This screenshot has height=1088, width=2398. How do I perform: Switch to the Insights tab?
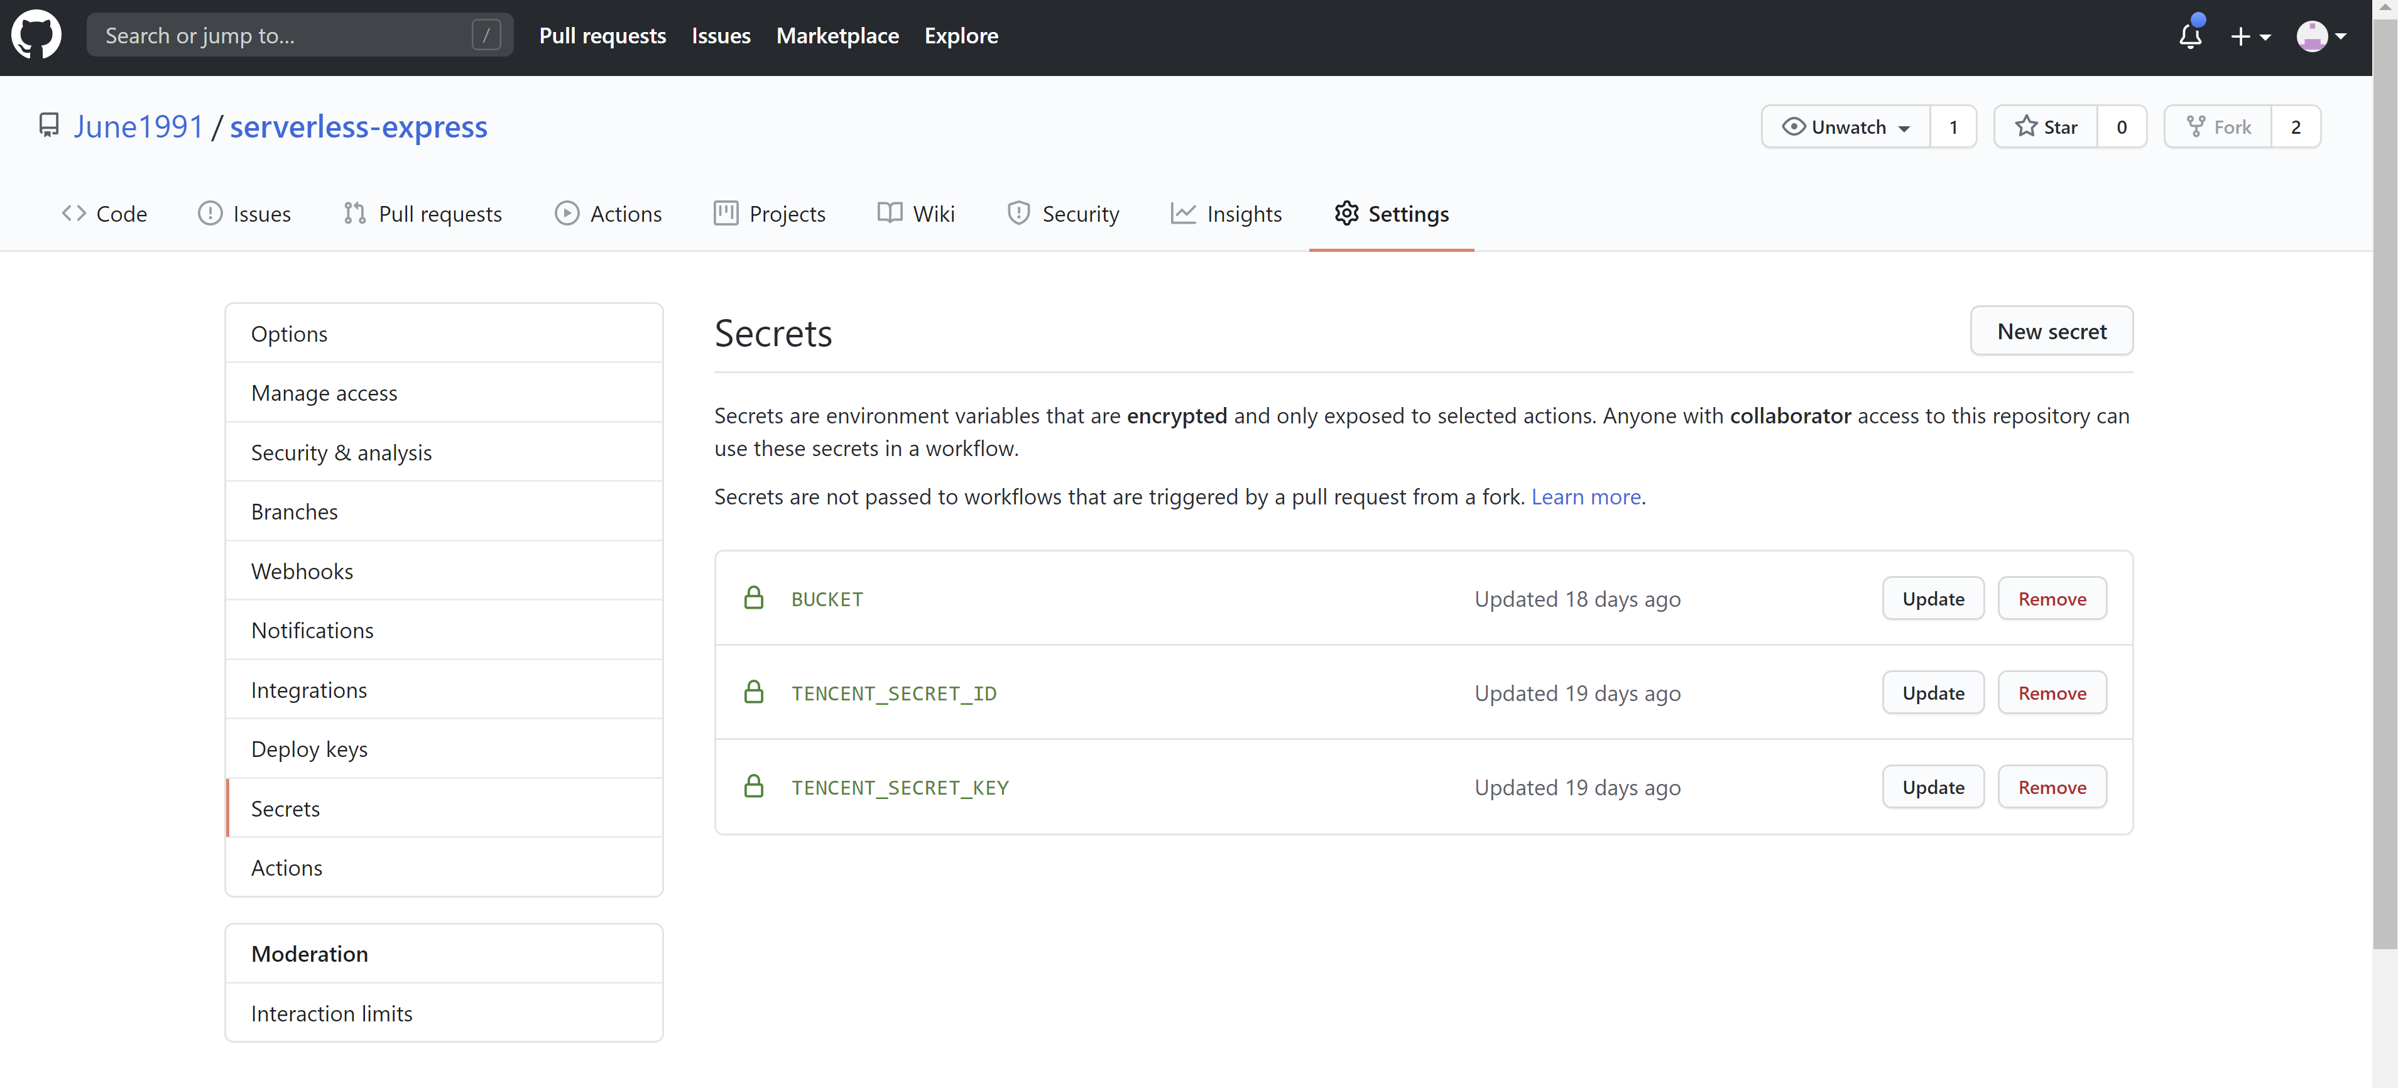coord(1226,214)
